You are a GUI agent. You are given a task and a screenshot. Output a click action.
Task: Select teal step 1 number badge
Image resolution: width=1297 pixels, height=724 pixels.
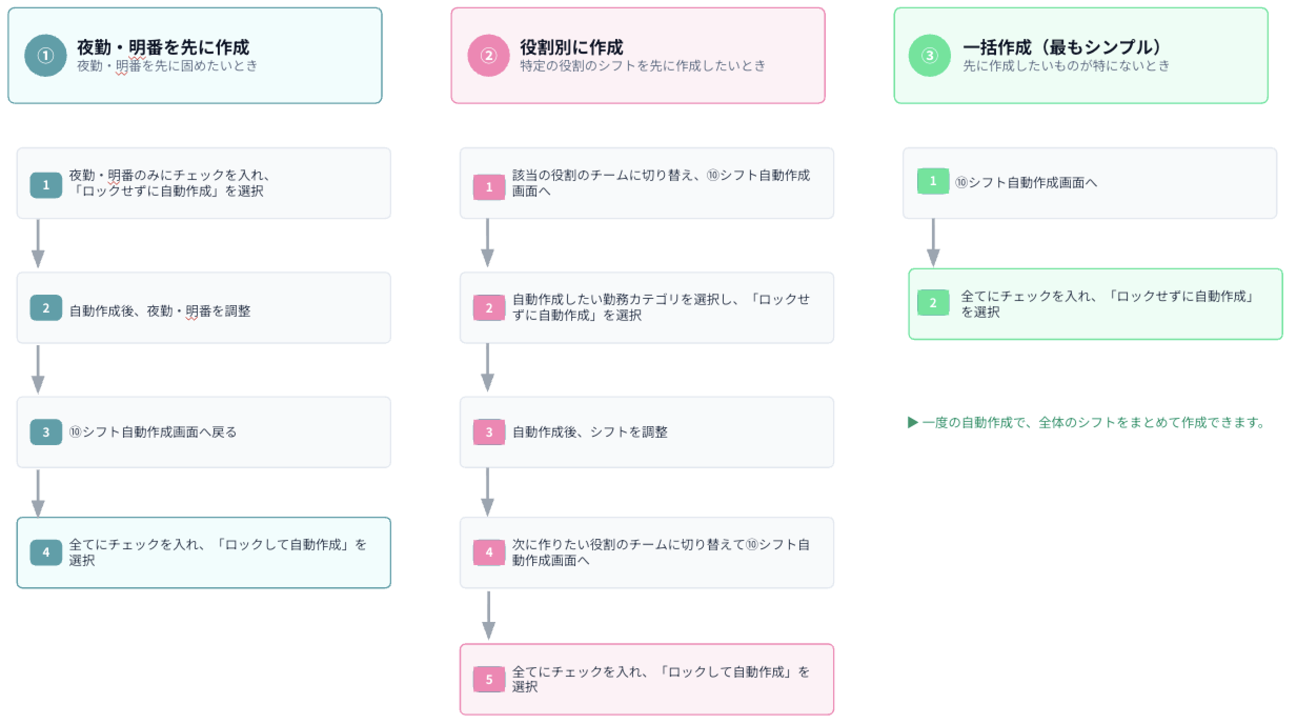[46, 185]
